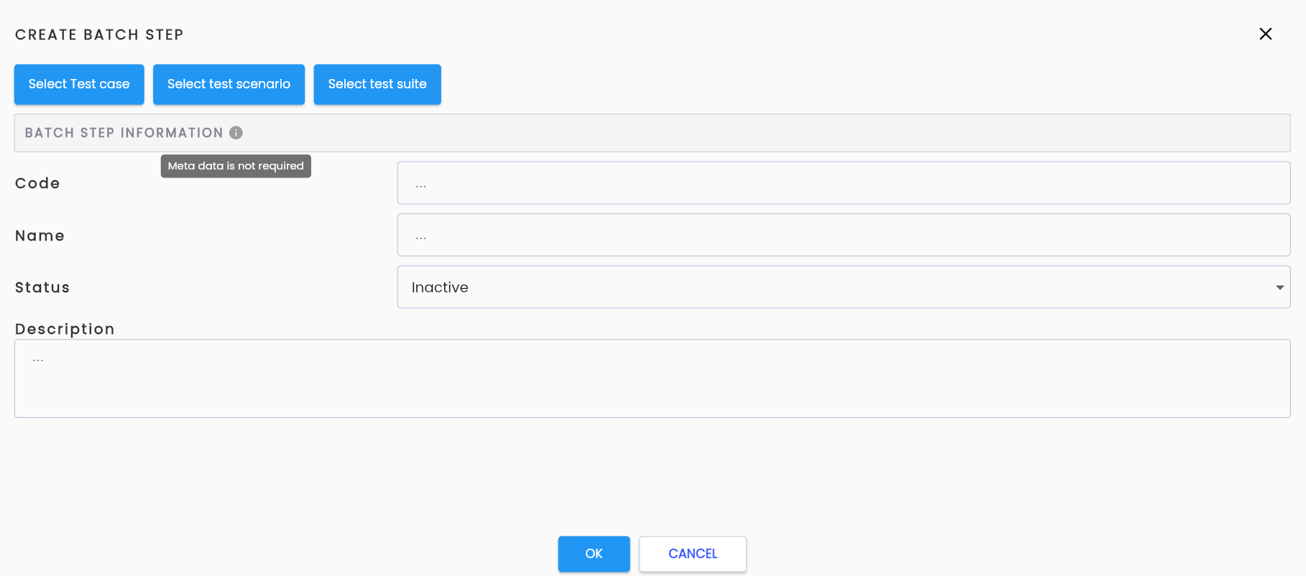Click the Code field label
The image size is (1306, 576).
click(x=37, y=183)
